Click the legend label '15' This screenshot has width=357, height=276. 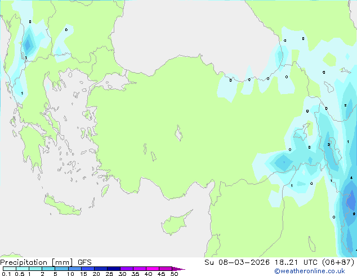coord(83,274)
